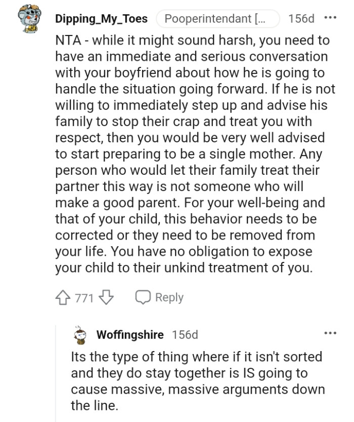The height and width of the screenshot is (422, 354).
Task: Click the Reply button
Action: point(168,297)
